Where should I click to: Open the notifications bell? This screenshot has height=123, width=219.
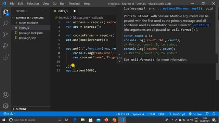click(214, 114)
